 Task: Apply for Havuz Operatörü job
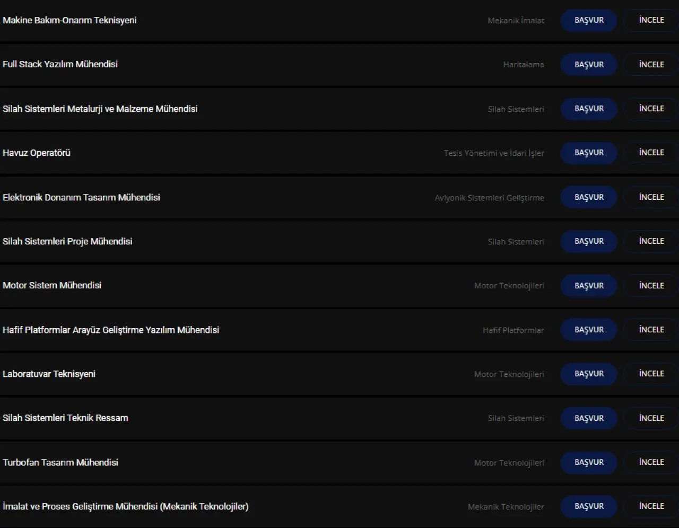[x=589, y=153]
